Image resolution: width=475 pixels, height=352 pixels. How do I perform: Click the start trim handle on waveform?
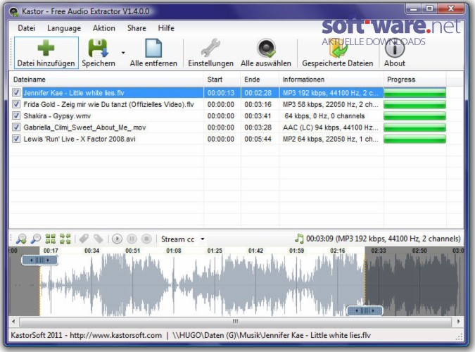(39, 260)
